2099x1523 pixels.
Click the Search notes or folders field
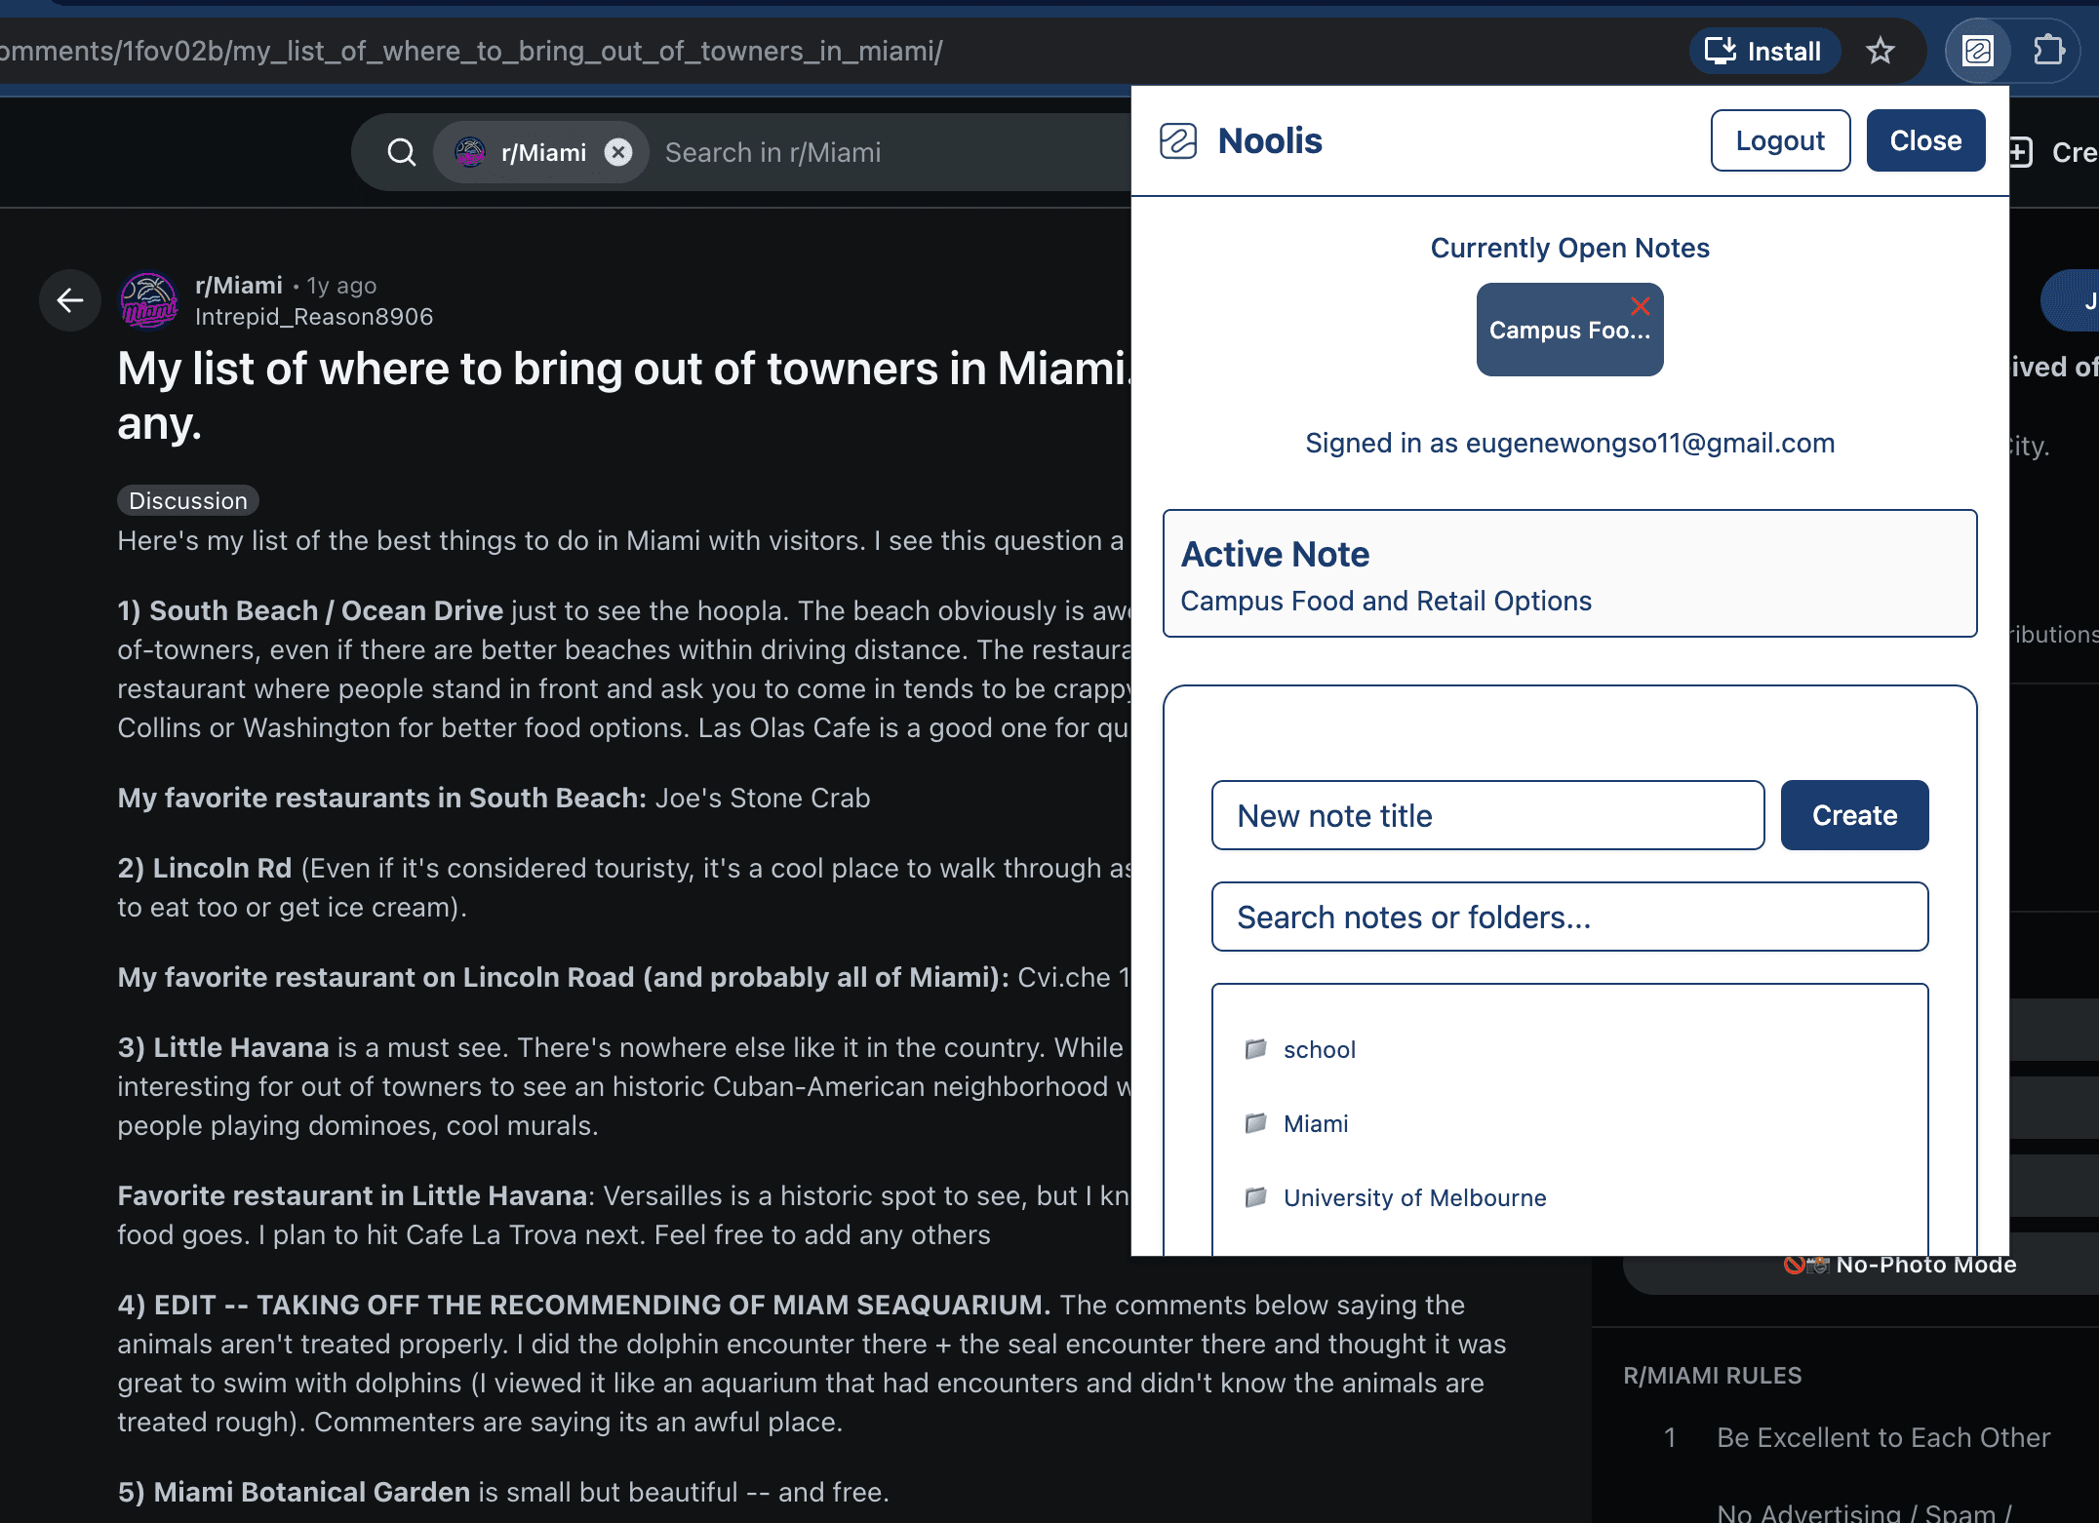(1569, 918)
